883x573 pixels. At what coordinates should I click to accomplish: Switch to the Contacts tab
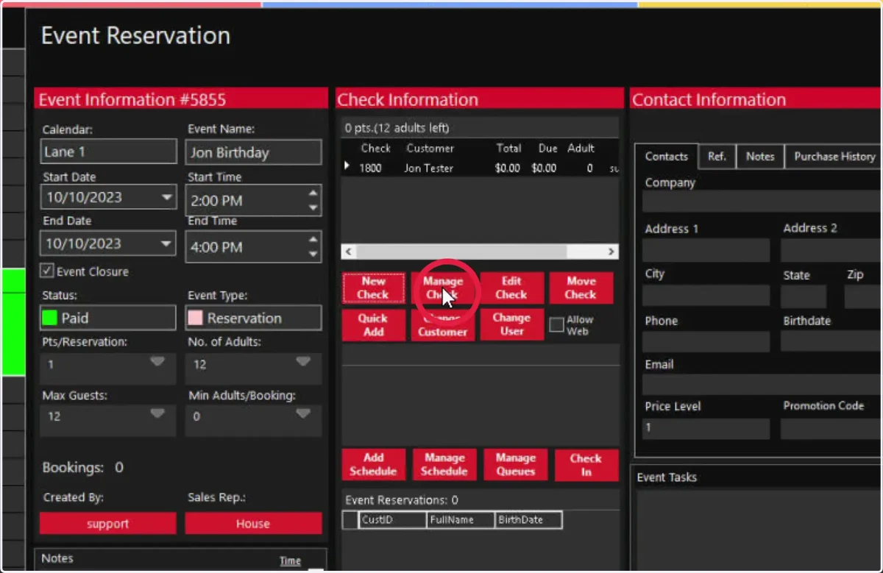pyautogui.click(x=666, y=157)
